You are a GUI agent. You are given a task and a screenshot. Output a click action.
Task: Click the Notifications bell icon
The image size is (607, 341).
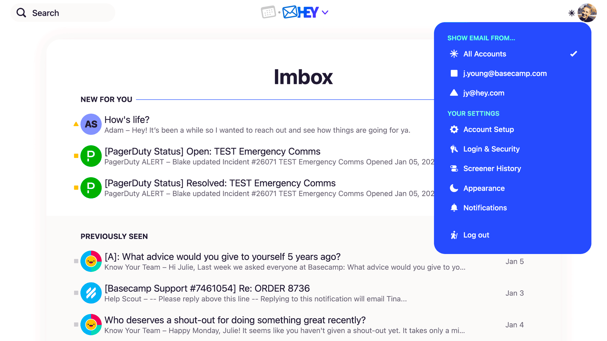point(454,207)
